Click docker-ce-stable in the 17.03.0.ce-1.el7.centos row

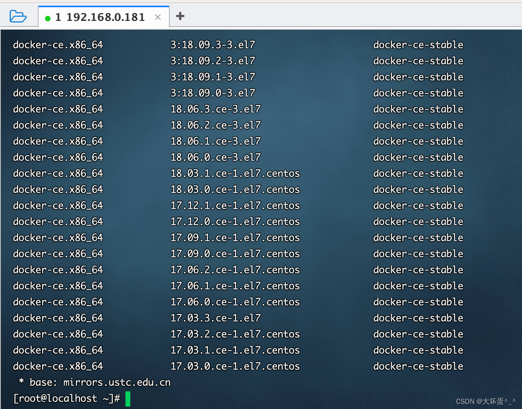tap(418, 366)
